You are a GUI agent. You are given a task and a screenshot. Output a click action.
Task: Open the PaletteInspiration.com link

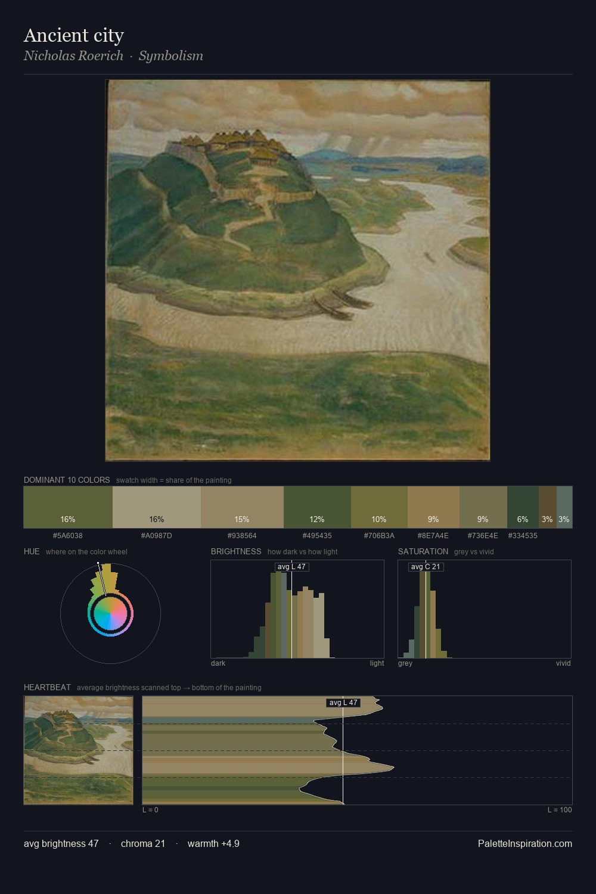[x=525, y=843]
